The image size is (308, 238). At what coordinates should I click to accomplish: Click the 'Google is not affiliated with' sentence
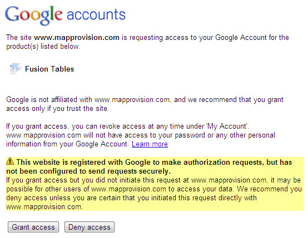[x=49, y=100]
